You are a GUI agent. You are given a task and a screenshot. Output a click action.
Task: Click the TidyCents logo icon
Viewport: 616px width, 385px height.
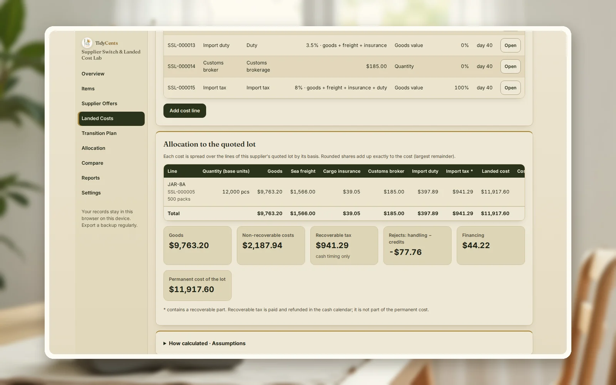pyautogui.click(x=87, y=43)
